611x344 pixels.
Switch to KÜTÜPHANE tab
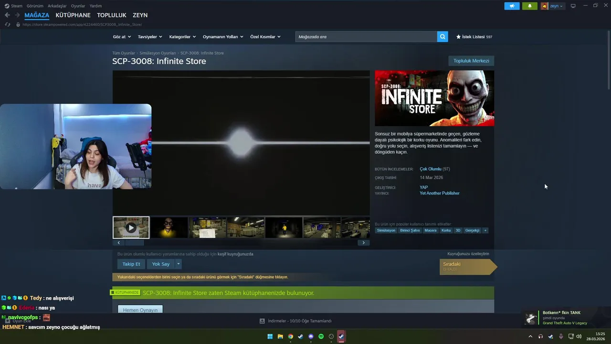pyautogui.click(x=73, y=15)
